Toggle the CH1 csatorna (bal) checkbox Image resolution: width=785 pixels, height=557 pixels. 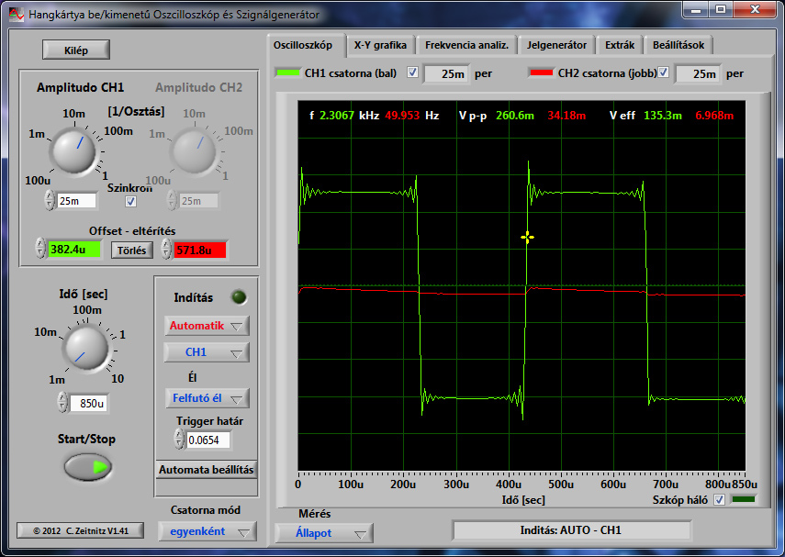412,72
